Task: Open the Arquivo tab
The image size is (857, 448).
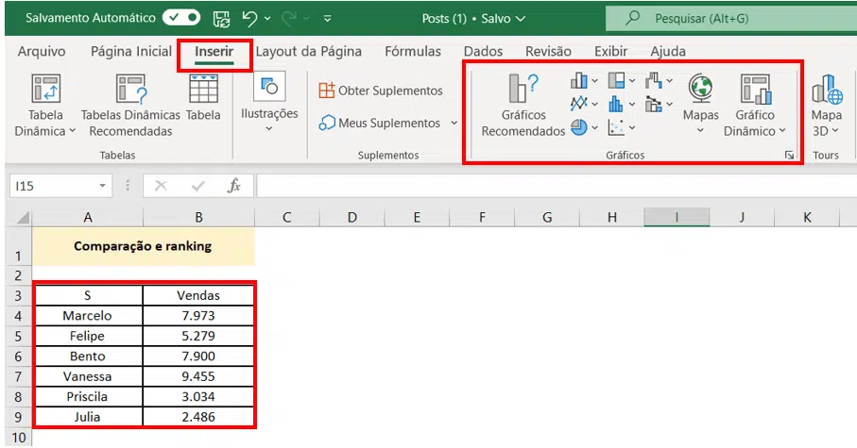Action: tap(42, 51)
